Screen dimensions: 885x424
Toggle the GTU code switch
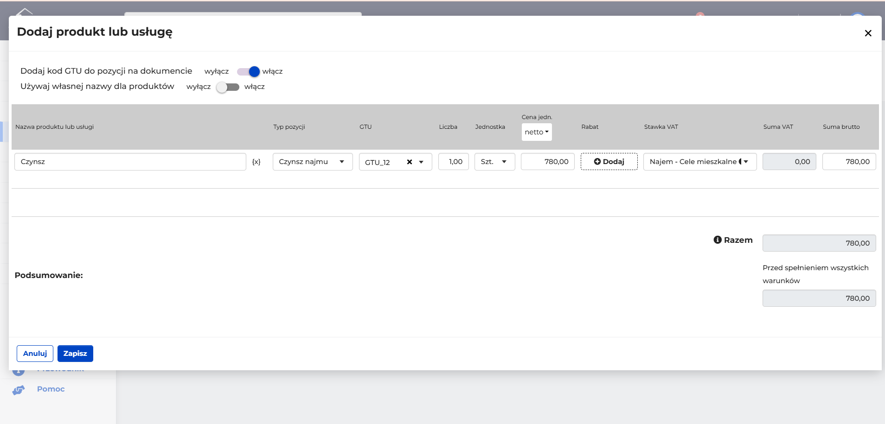click(248, 71)
